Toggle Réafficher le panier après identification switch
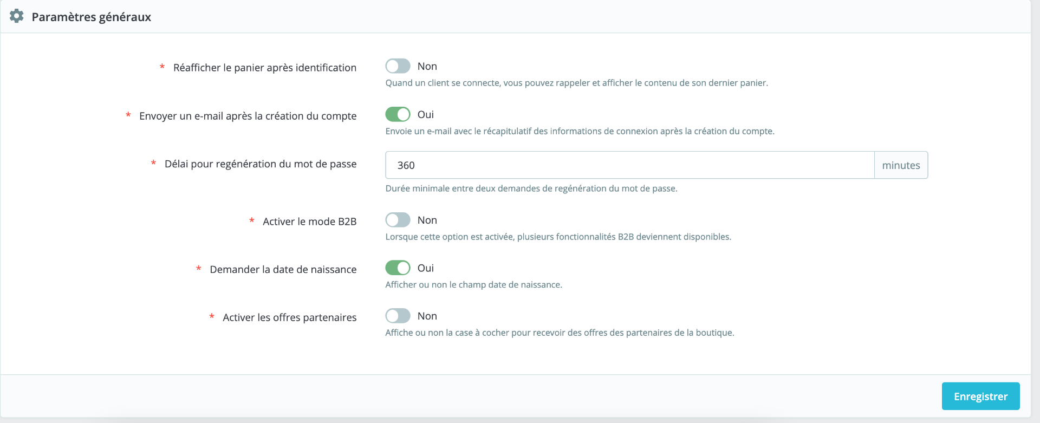1040x423 pixels. click(398, 66)
